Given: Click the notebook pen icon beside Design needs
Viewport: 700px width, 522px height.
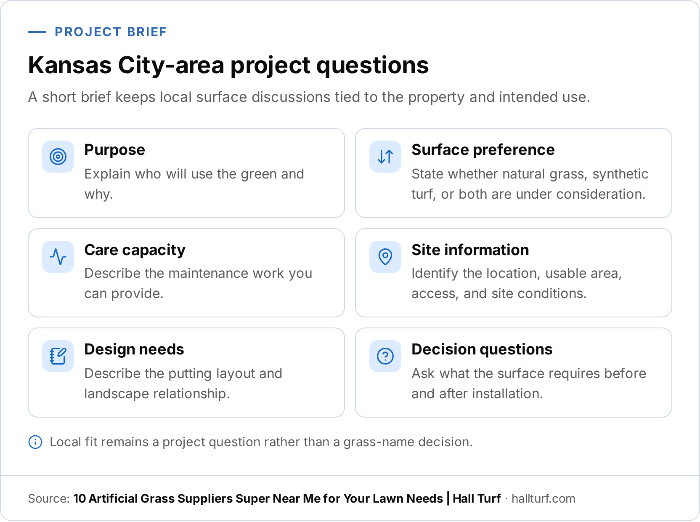Looking at the screenshot, I should [x=58, y=356].
